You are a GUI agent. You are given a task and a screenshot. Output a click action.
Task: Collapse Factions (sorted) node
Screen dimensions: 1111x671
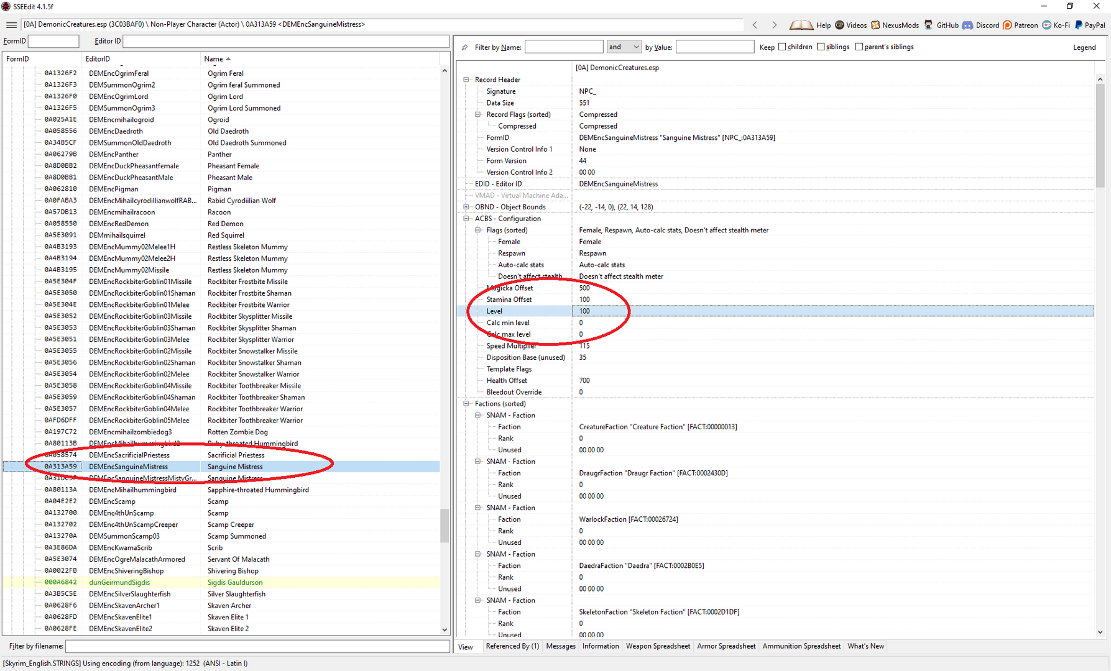[466, 404]
